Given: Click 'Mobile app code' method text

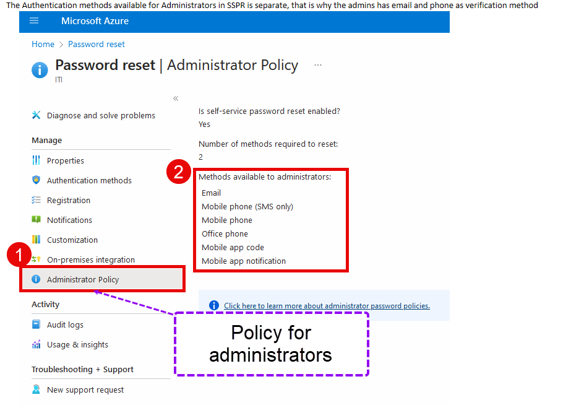Looking at the screenshot, I should pos(233,248).
